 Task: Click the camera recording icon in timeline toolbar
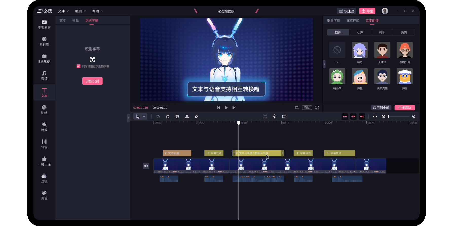284,117
